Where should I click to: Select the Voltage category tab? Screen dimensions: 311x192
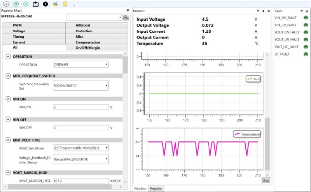34,31
